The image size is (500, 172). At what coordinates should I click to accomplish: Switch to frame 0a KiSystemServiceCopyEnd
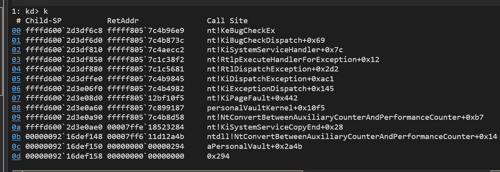click(17, 127)
